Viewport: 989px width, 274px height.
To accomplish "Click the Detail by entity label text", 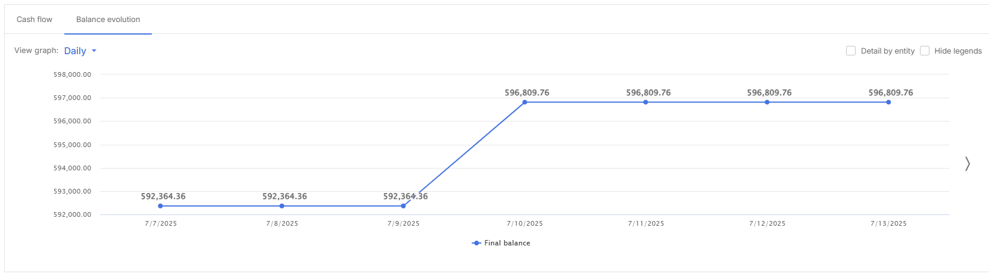I will coord(887,51).
